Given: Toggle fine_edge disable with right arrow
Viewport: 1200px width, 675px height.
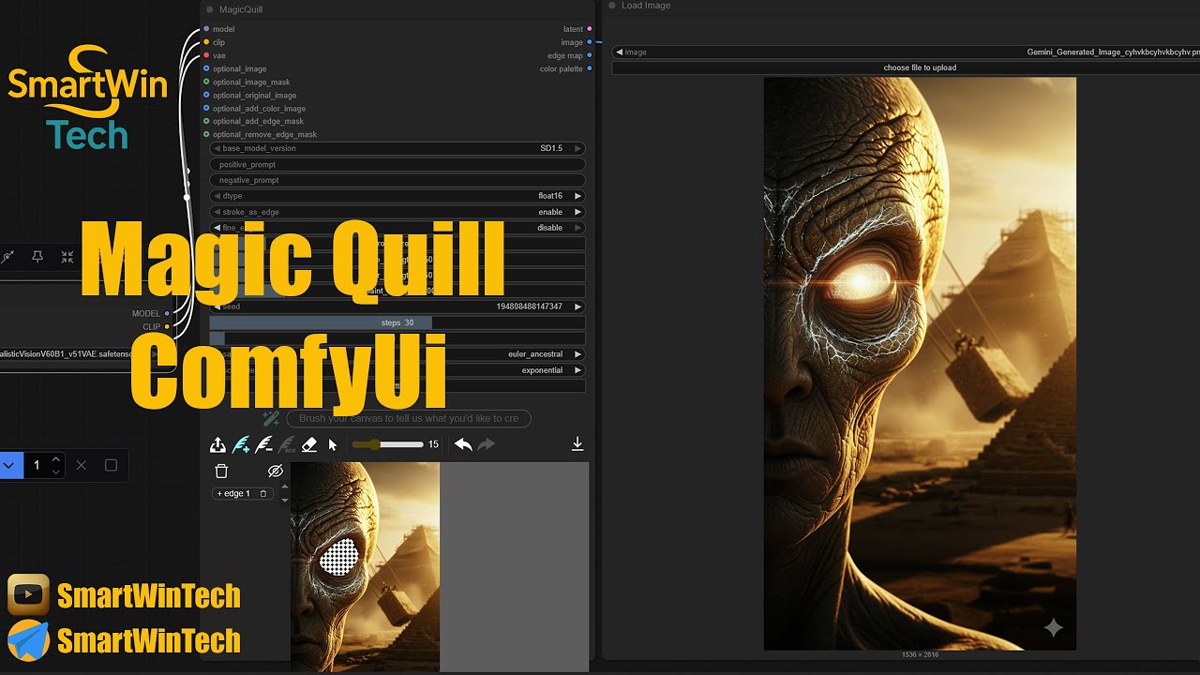Looking at the screenshot, I should pyautogui.click(x=577, y=228).
